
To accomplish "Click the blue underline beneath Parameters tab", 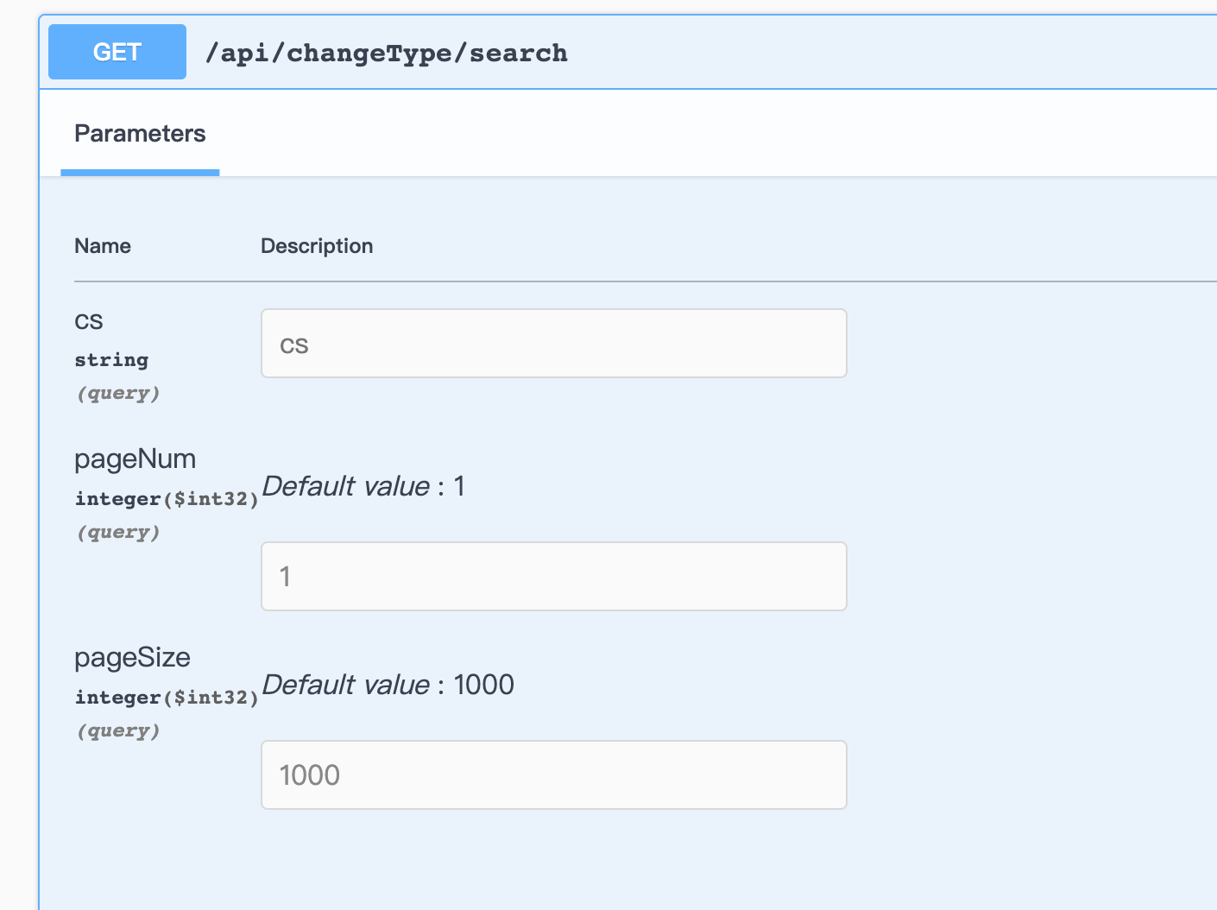I will click(x=140, y=173).
